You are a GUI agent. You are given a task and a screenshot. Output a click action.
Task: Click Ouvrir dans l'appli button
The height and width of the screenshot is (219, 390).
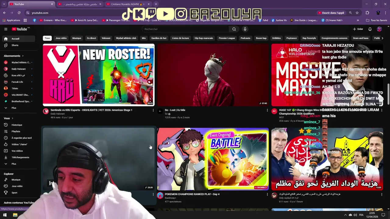pos(331,13)
